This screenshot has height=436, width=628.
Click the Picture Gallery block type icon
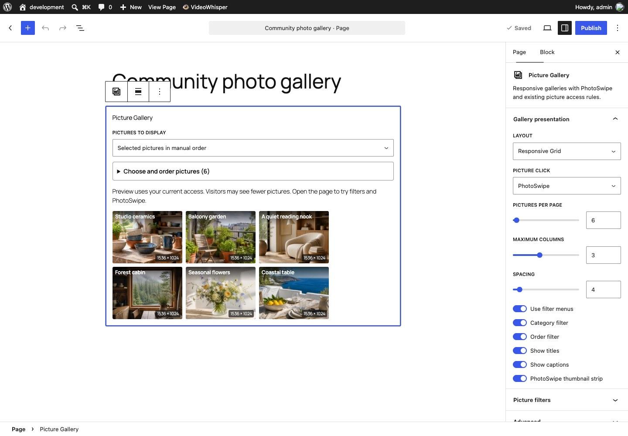pyautogui.click(x=116, y=92)
